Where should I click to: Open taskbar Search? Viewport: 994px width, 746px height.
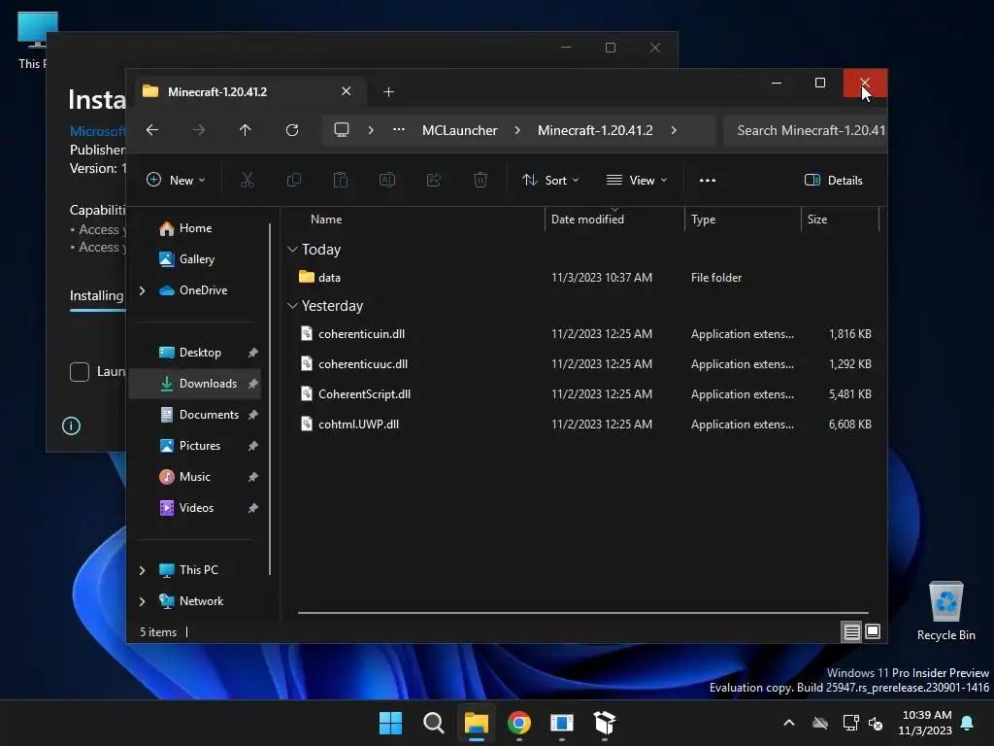tap(434, 723)
